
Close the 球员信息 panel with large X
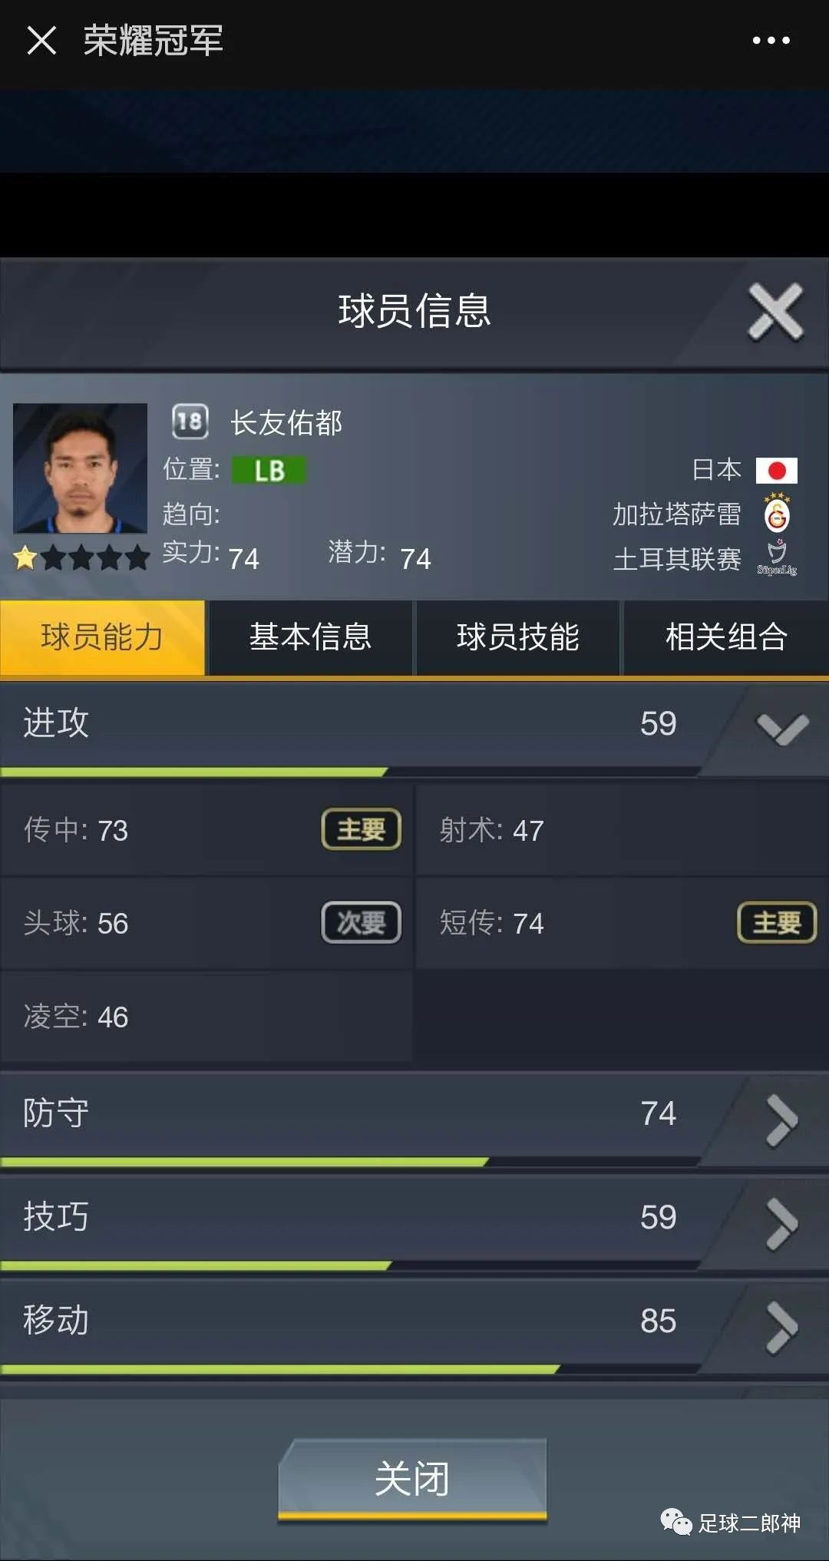[775, 311]
